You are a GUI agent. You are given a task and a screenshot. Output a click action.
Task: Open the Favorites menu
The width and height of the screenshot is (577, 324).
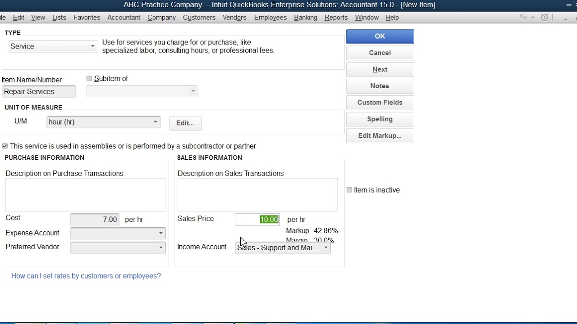(x=87, y=18)
